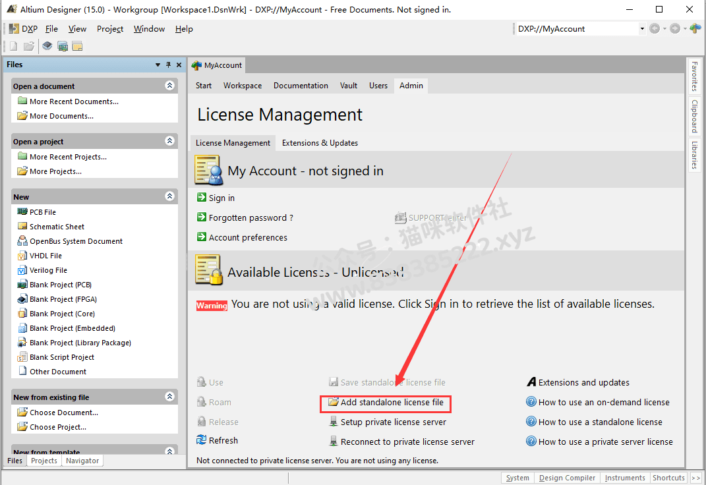Collapse the Open a document section
706x485 pixels.
pos(170,86)
